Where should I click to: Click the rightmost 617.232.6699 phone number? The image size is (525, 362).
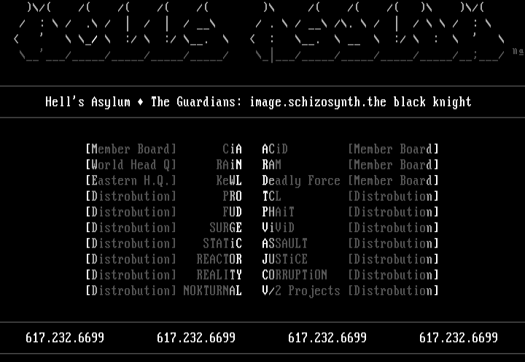pos(459,338)
